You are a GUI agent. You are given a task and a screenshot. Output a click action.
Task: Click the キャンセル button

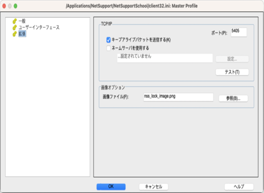pyautogui.click(x=154, y=186)
